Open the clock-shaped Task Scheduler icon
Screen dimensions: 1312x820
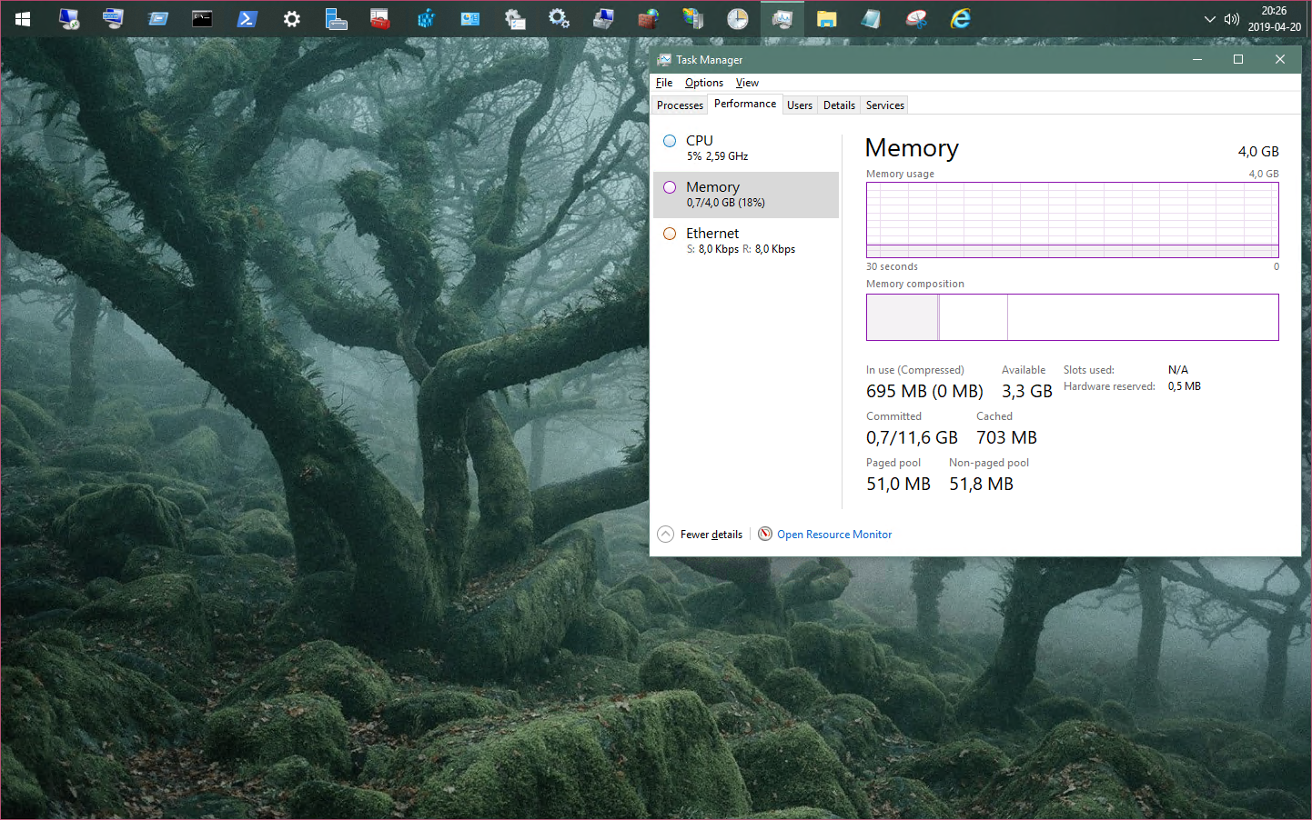point(737,18)
